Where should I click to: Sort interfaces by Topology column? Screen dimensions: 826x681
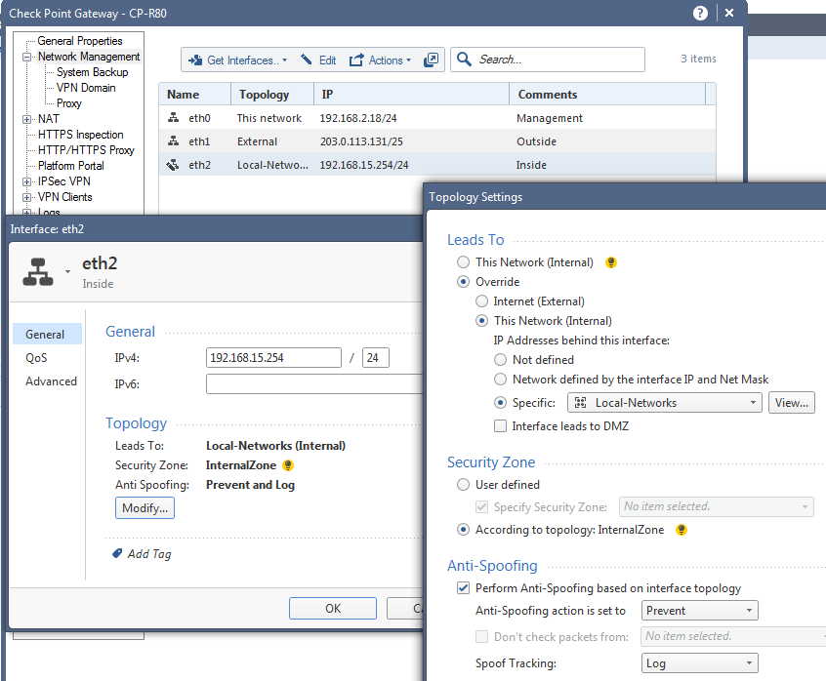pos(272,95)
